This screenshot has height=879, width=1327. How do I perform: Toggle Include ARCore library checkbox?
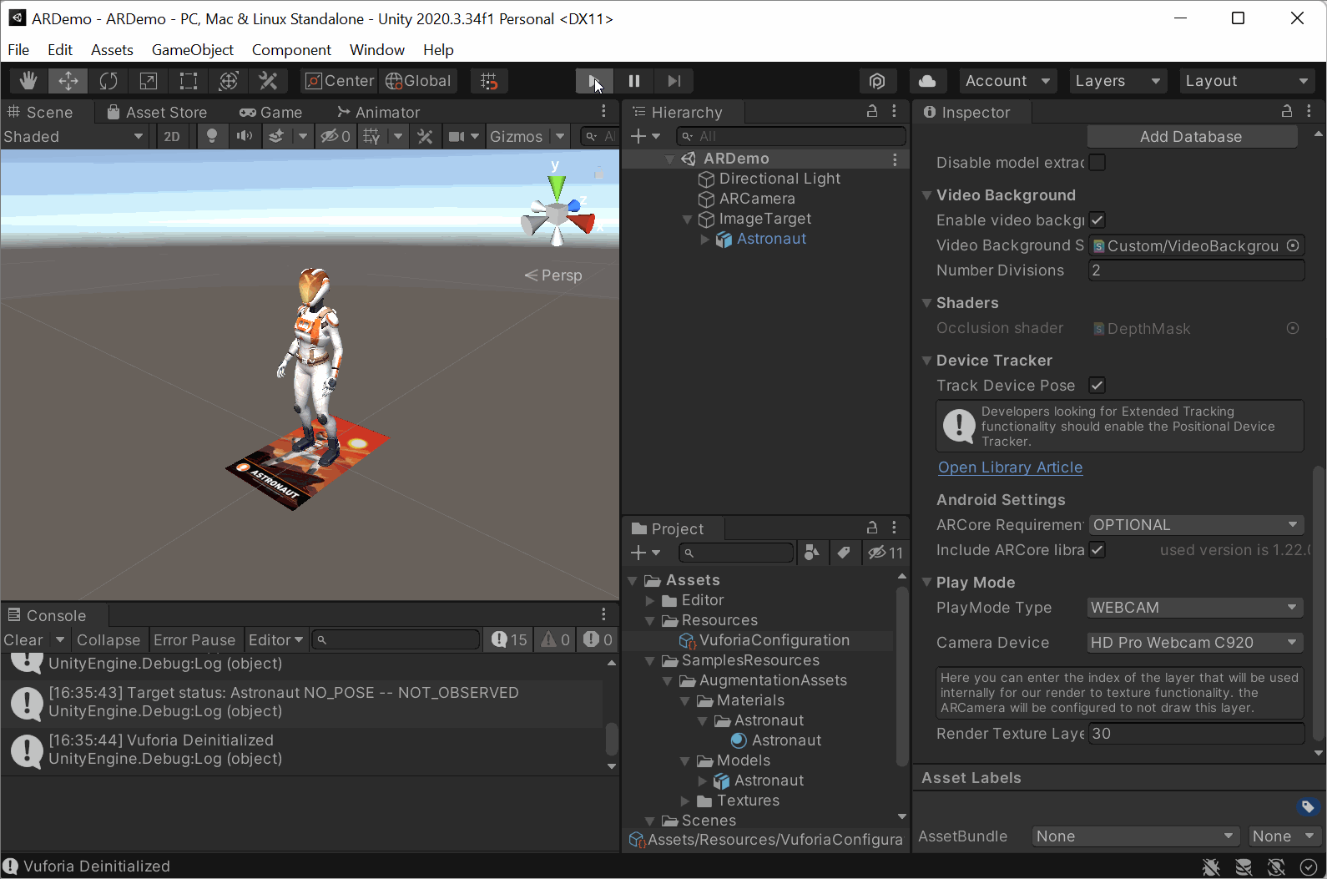point(1097,550)
